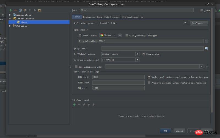Viewport: 220px width, 138px height.
Task: Add new configuration with green plus icon
Action: (10, 10)
